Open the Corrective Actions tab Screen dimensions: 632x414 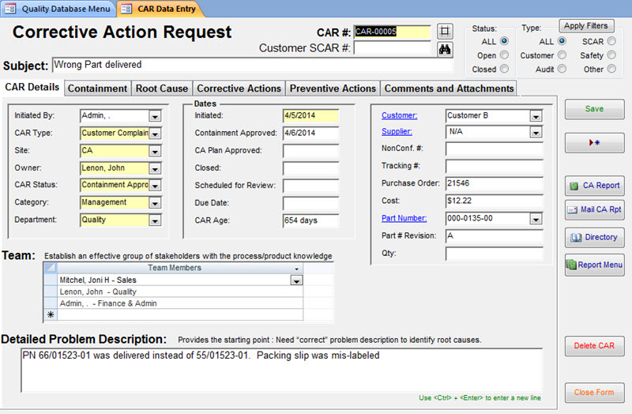coord(239,88)
